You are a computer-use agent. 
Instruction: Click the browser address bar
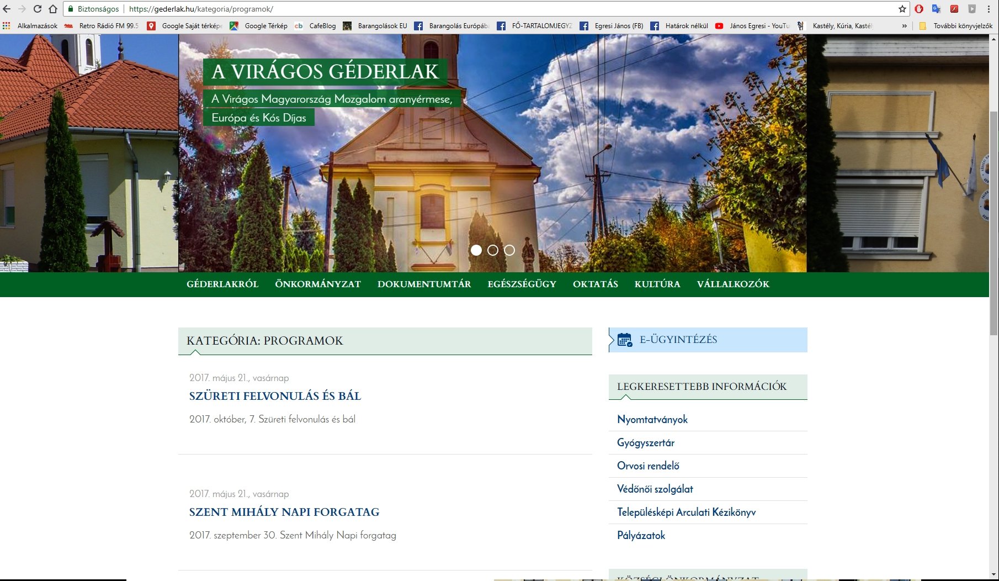click(x=497, y=9)
